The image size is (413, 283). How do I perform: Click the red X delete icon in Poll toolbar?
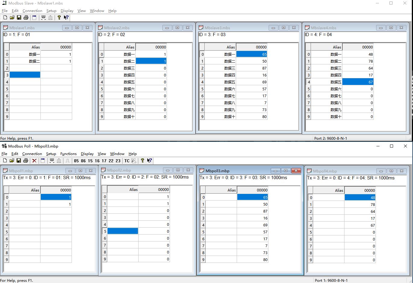[x=34, y=161]
